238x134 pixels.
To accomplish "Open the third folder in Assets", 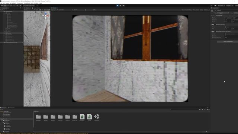I will 53,117.
